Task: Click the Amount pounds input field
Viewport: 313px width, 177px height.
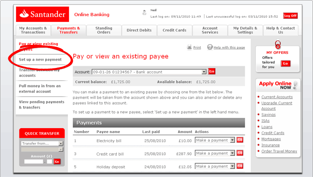Action: [34, 162]
